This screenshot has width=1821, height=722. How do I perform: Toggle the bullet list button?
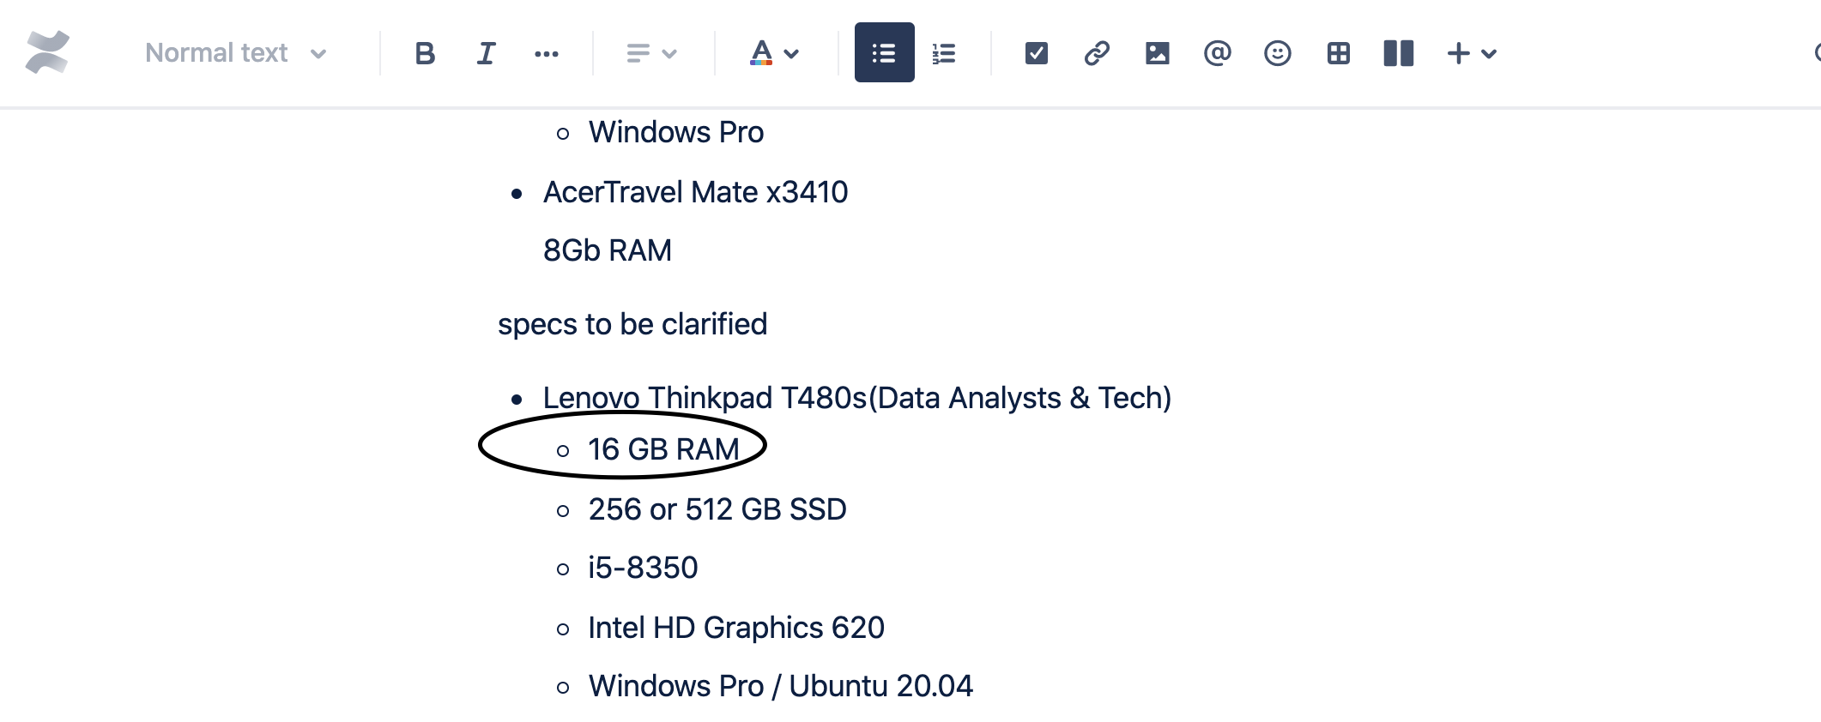click(884, 53)
